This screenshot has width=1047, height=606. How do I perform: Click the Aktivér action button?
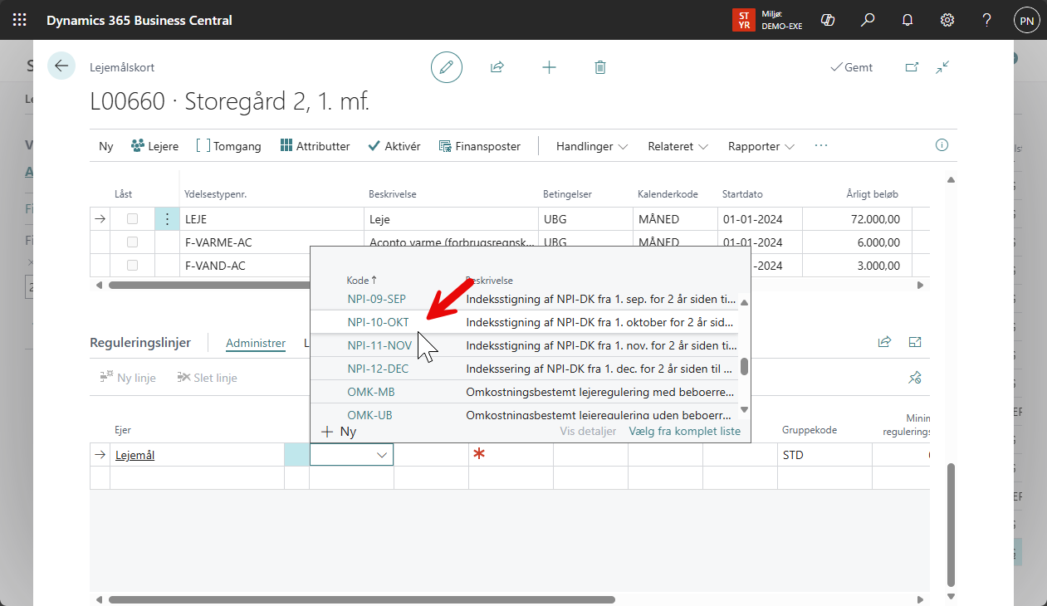[x=394, y=146]
